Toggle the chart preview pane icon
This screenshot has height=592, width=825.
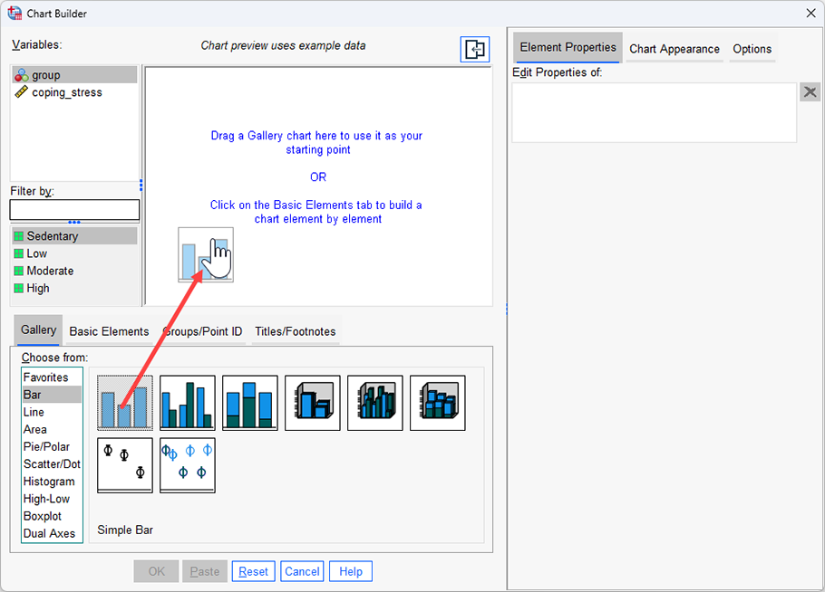click(474, 49)
